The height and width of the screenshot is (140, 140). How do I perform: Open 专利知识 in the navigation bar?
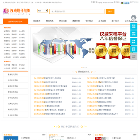[x=89, y=21]
